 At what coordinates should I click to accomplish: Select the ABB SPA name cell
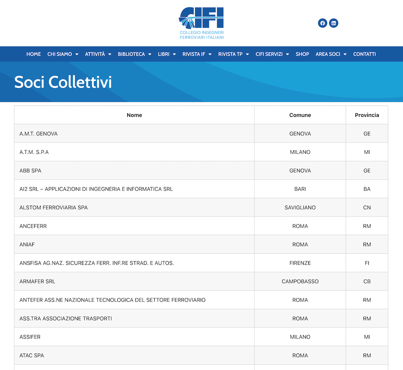pos(135,171)
